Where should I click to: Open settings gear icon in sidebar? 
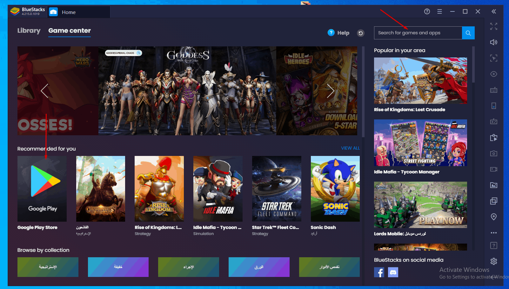pos(493,261)
